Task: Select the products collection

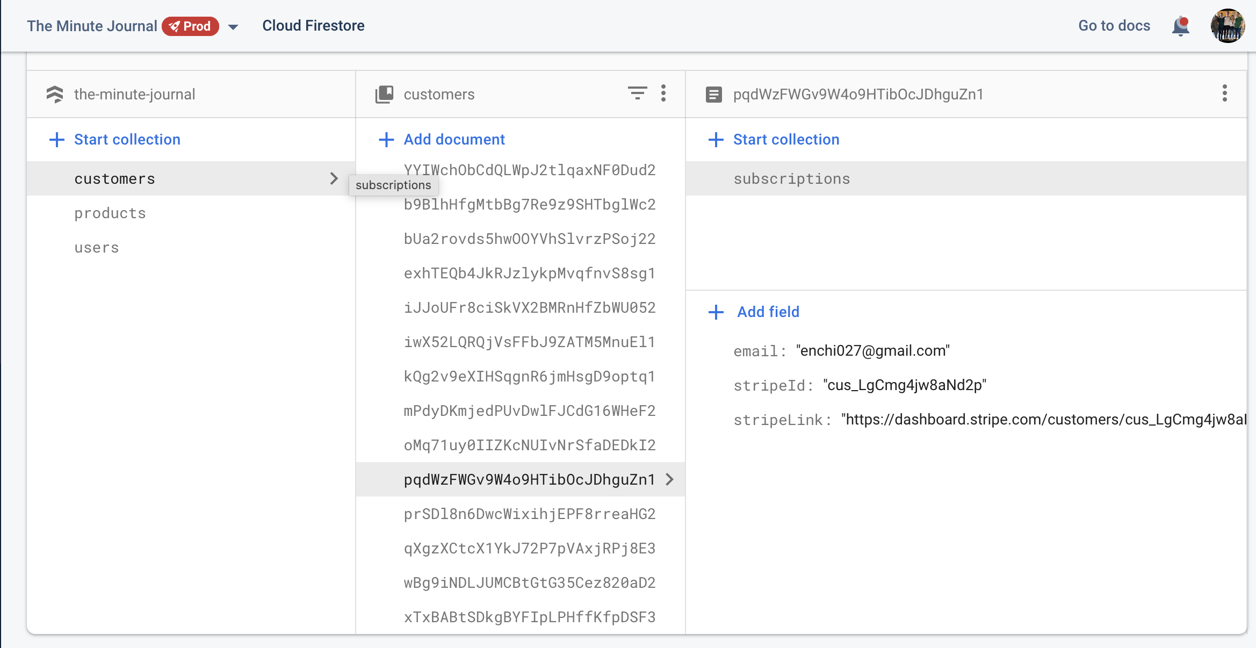Action: point(110,213)
